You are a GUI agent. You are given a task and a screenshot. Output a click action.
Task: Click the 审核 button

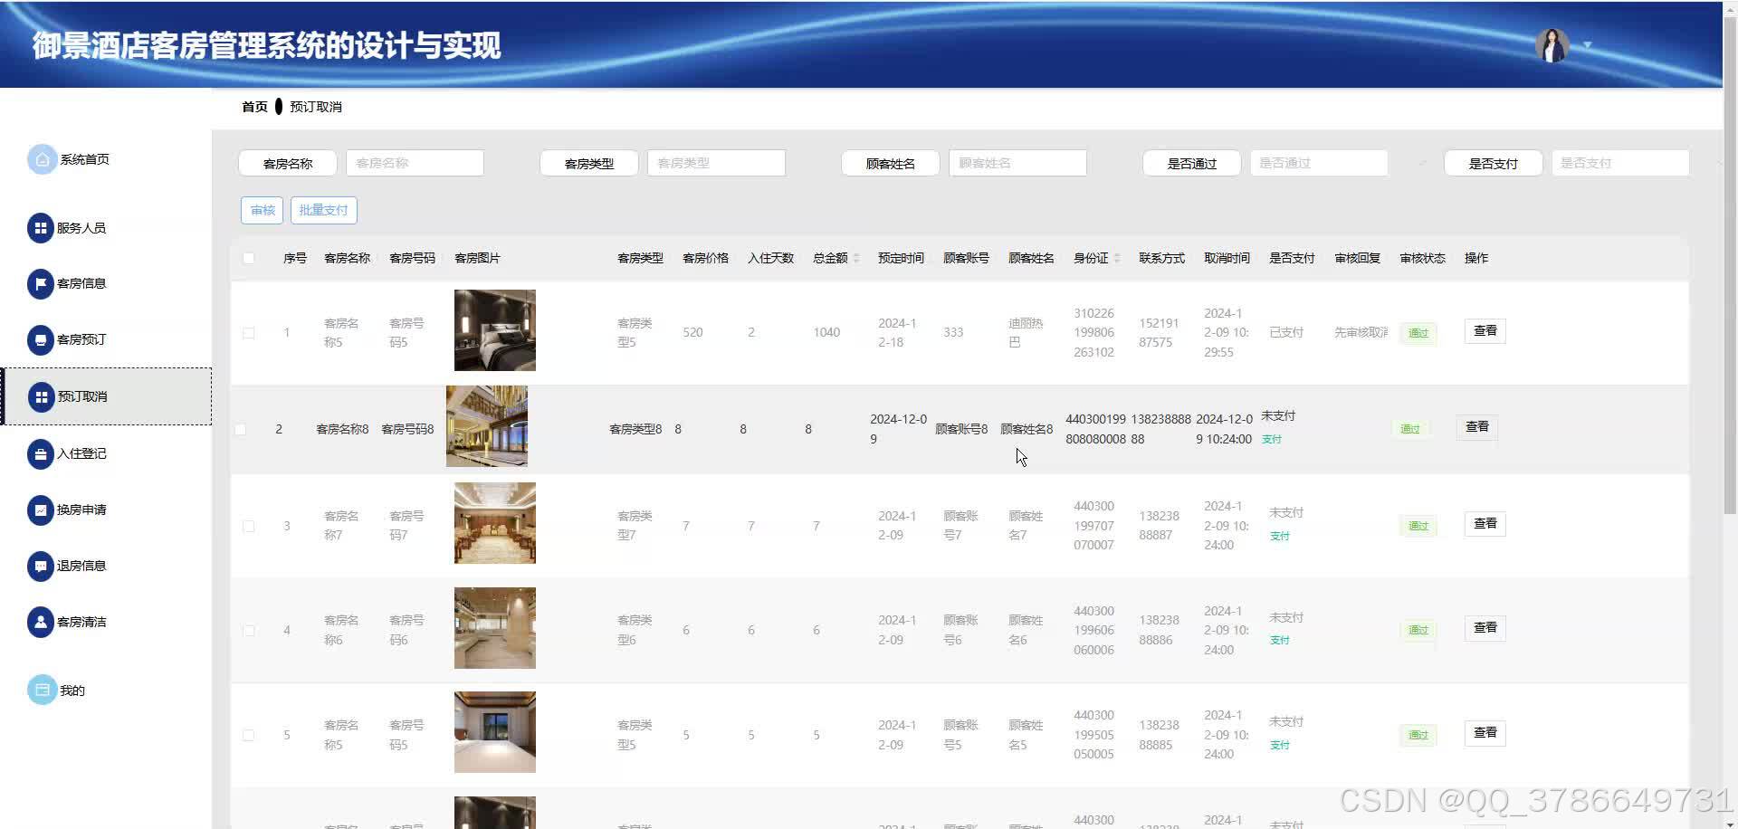pos(263,210)
